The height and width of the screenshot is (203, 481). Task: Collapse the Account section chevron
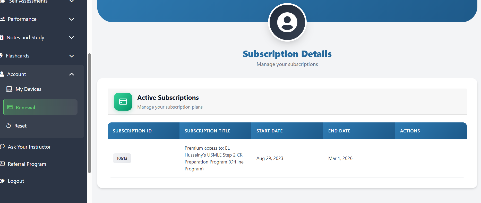pyautogui.click(x=72, y=74)
